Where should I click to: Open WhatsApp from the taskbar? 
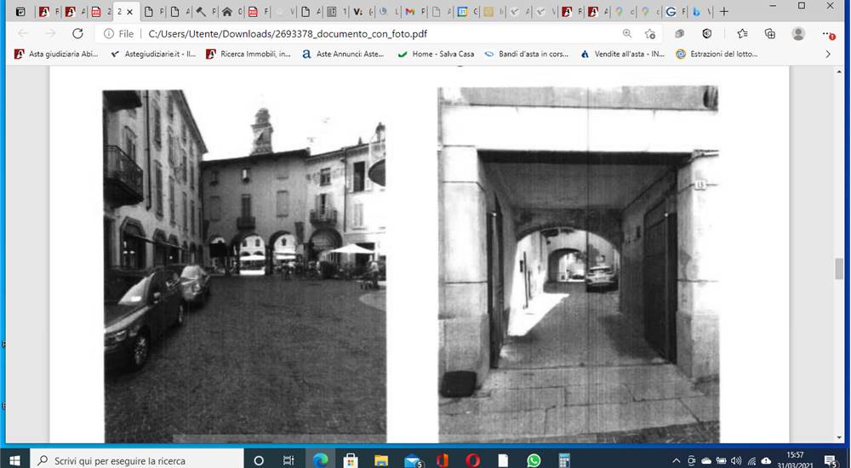point(534,460)
